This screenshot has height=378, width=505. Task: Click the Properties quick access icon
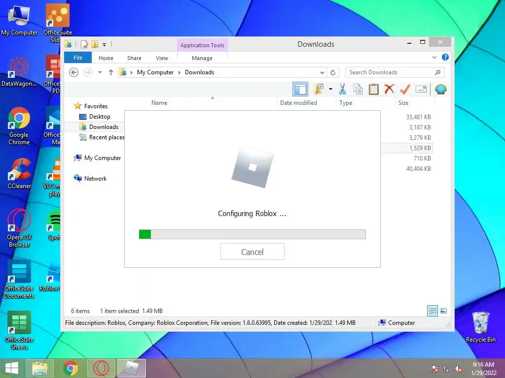coord(84,44)
